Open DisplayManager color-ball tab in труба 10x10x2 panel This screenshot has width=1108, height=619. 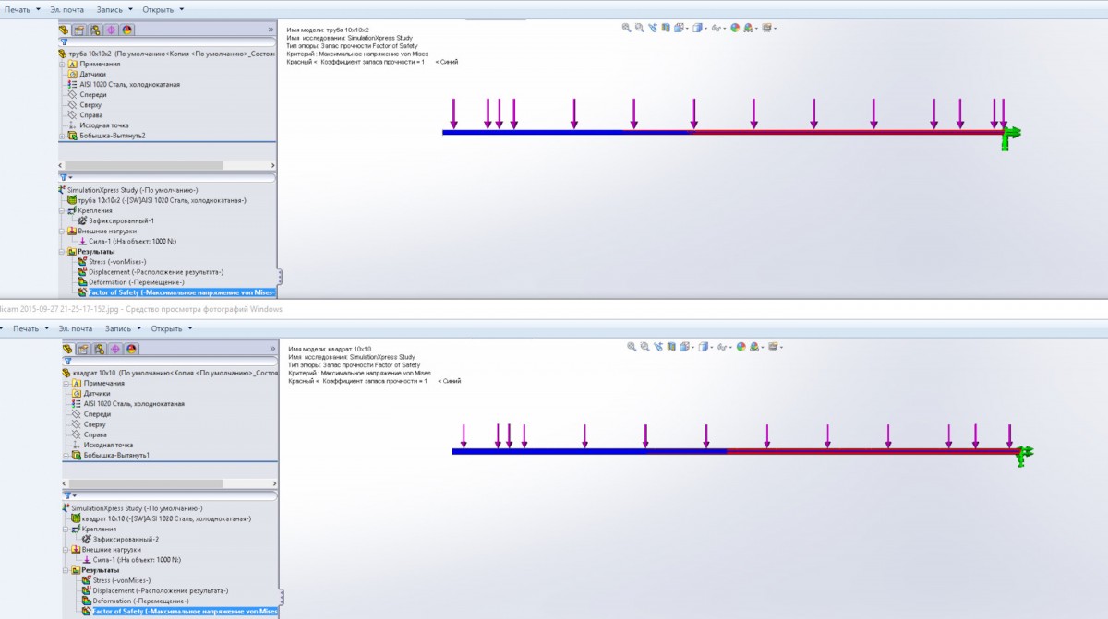pyautogui.click(x=126, y=30)
